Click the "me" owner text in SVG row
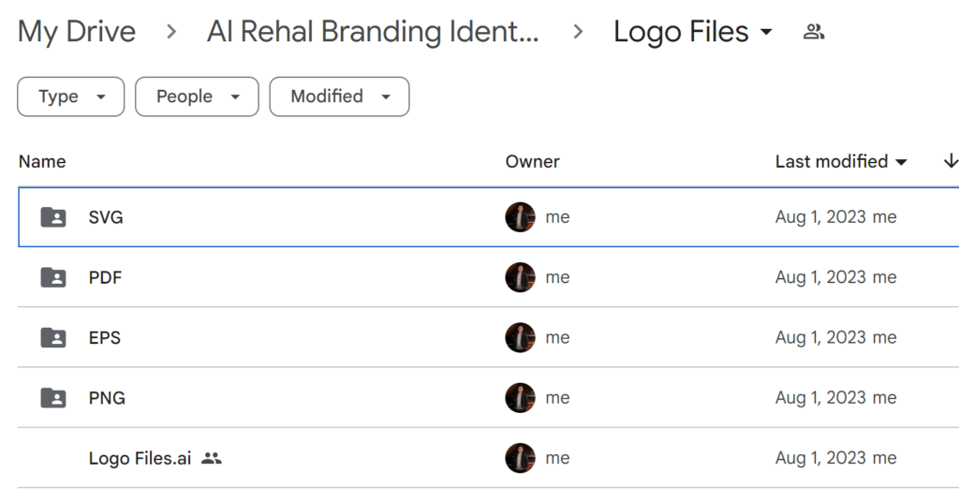Viewport: 959px width, 502px height. click(558, 217)
